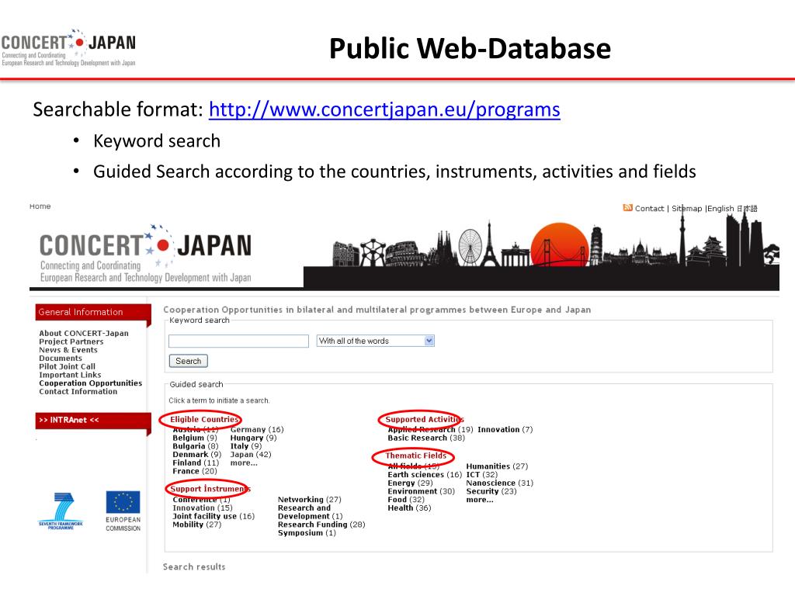The image size is (795, 596).
Task: Select Innovation (7) supported activity
Action: [x=505, y=430]
